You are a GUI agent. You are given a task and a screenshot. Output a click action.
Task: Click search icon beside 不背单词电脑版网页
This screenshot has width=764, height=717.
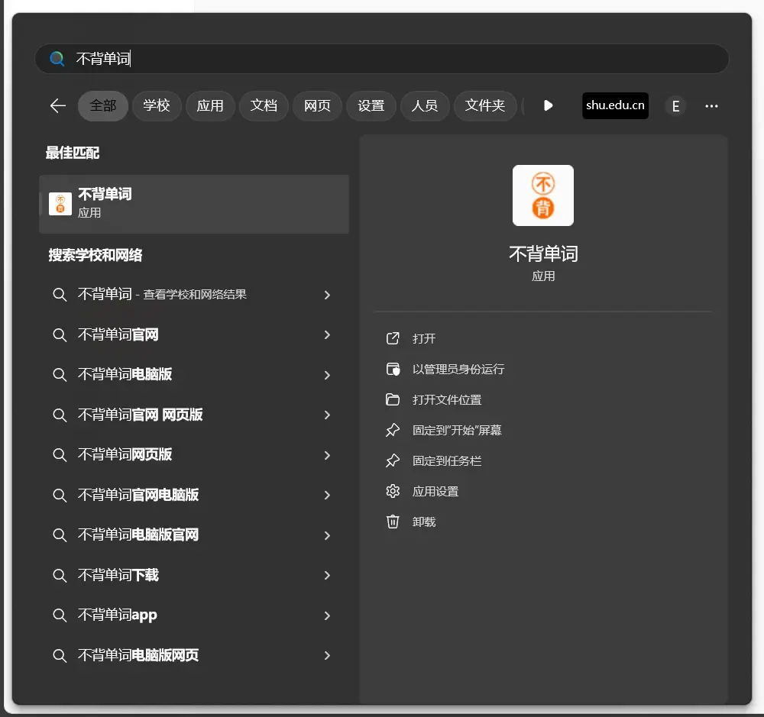click(x=60, y=656)
